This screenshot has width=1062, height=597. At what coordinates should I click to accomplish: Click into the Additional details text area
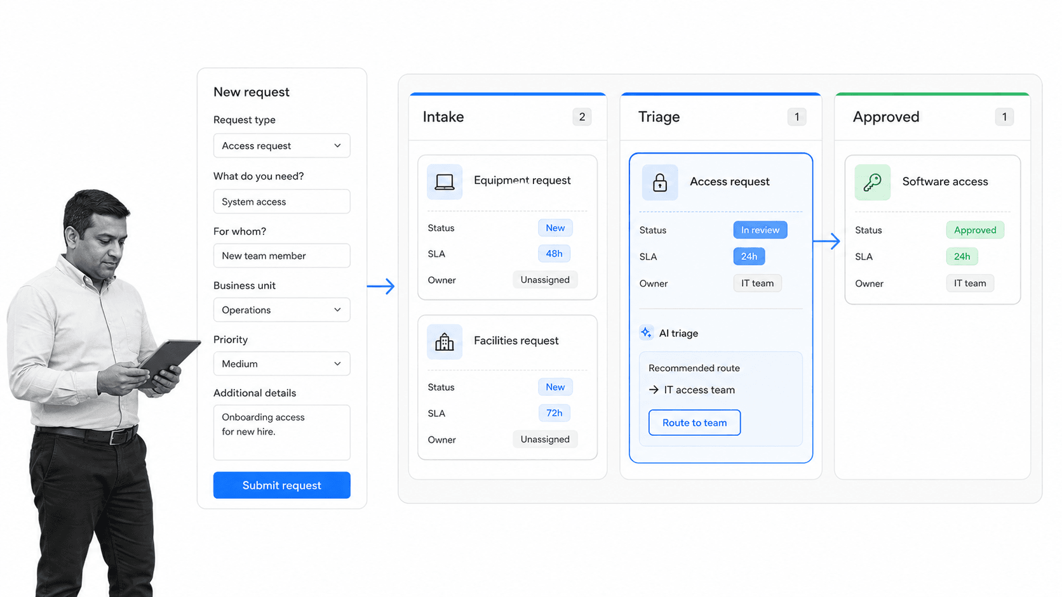click(281, 432)
